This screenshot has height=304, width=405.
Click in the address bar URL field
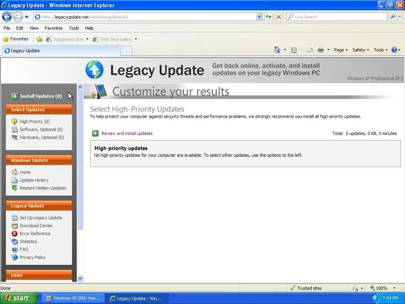149,17
